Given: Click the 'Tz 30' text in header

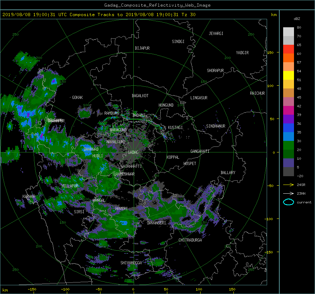Looking at the screenshot, I should click(188, 15).
